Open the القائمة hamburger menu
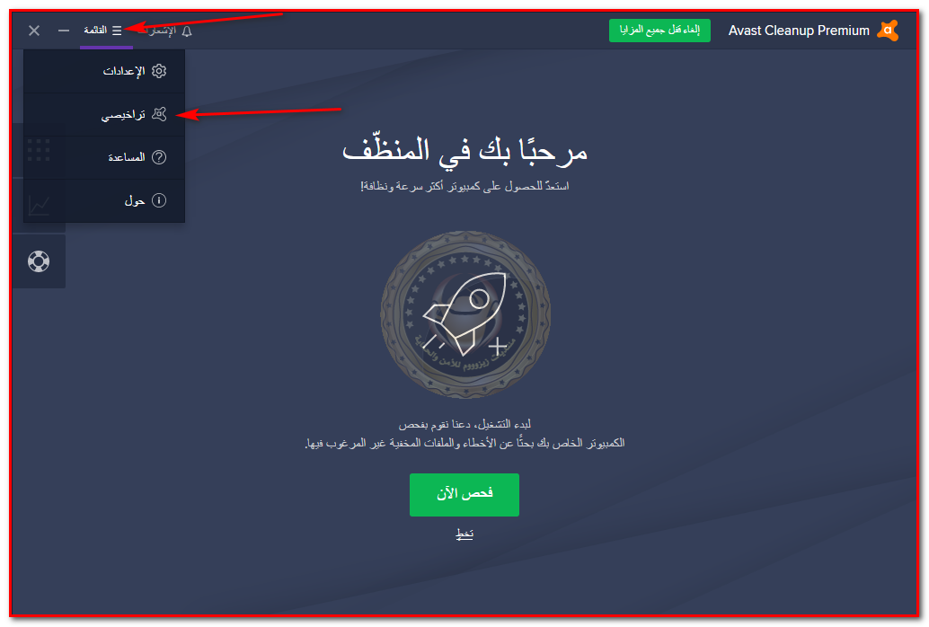The width and height of the screenshot is (929, 627). pyautogui.click(x=102, y=31)
